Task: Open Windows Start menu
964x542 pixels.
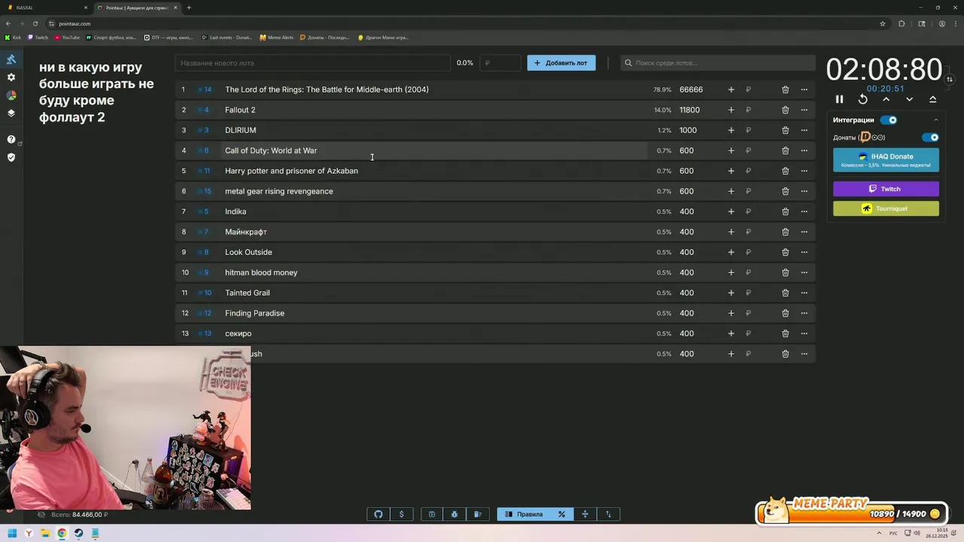Action: pyautogui.click(x=12, y=534)
